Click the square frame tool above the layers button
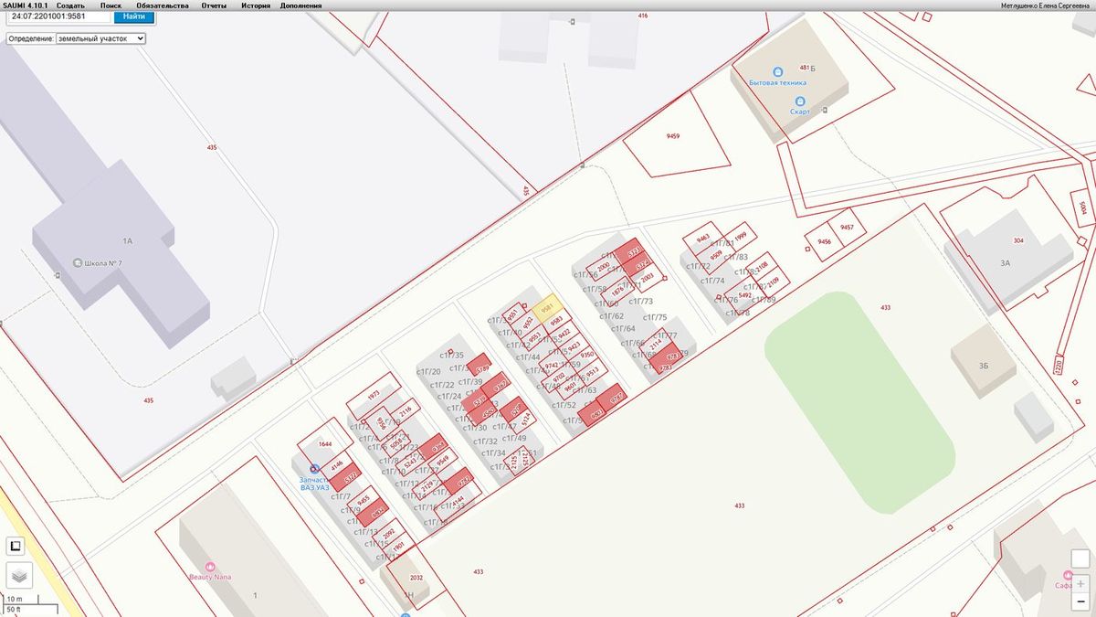Screen dimensions: 1096x617 (16, 546)
